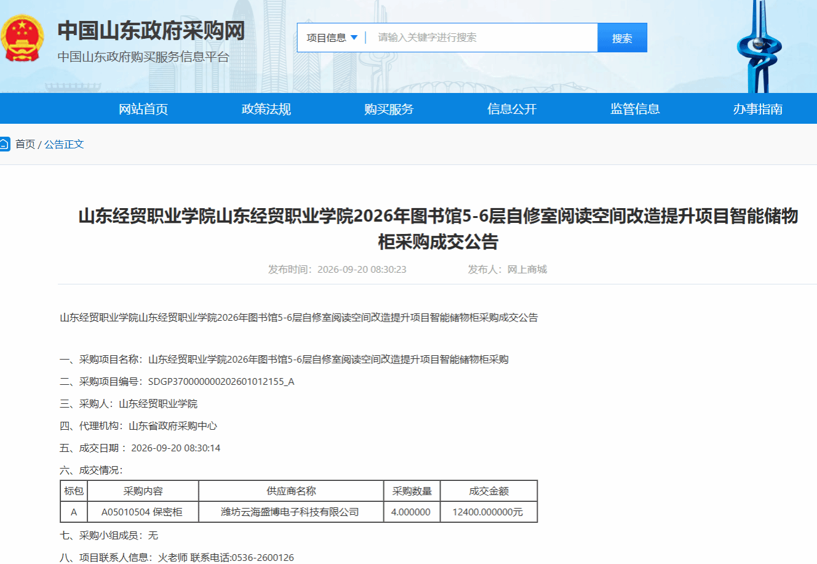
Task: Open the 信息公开 navigation tab
Action: (512, 109)
